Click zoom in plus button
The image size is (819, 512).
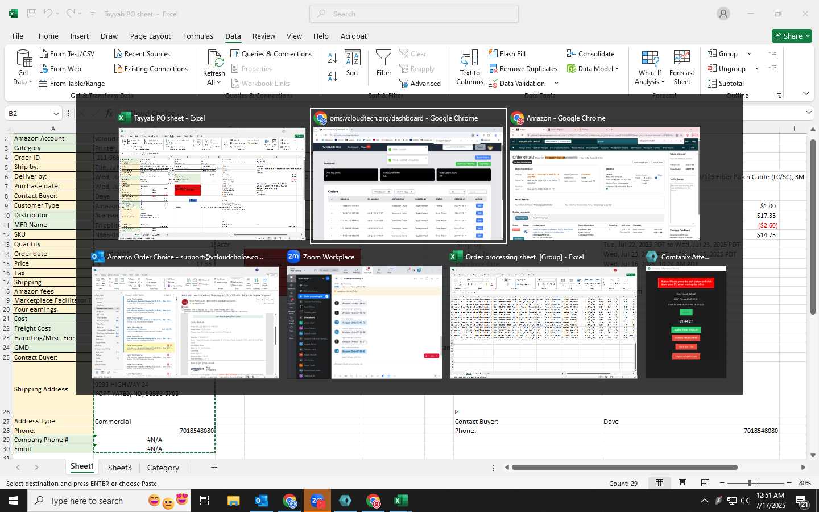click(x=789, y=483)
